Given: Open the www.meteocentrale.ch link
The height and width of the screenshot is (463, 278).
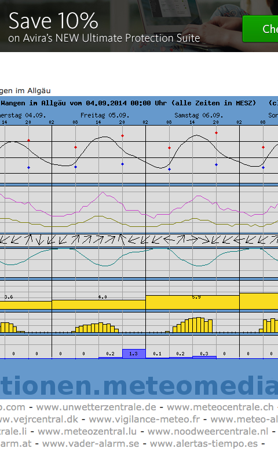Looking at the screenshot, I should click(x=220, y=407).
